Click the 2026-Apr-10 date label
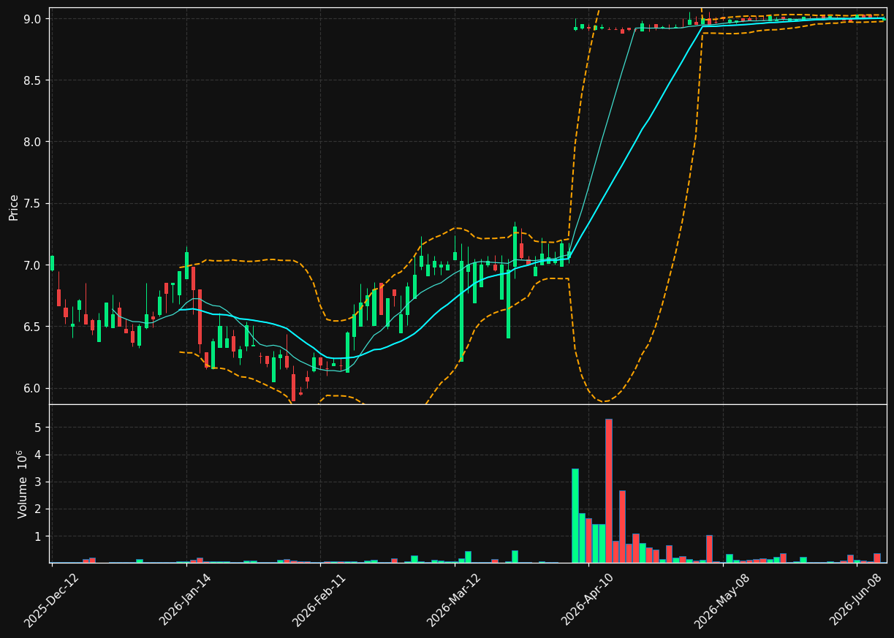Viewport: 894px width, 638px height. [588, 599]
